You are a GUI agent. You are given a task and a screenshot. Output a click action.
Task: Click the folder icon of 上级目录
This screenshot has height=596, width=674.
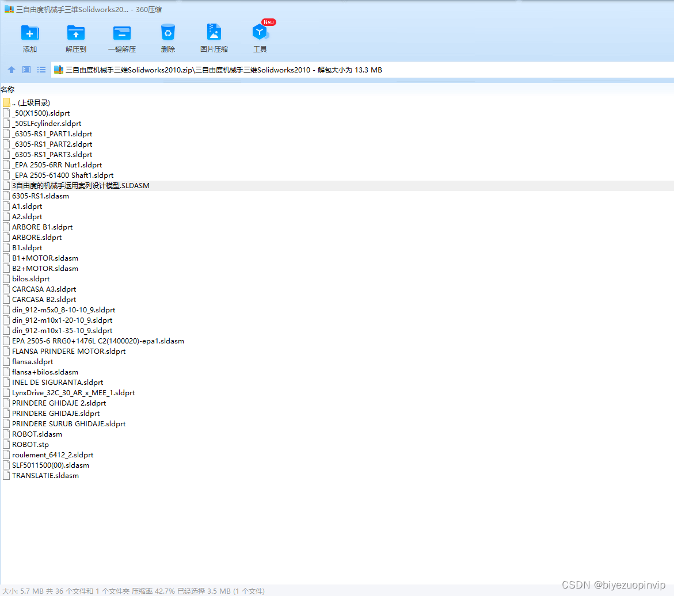6,103
